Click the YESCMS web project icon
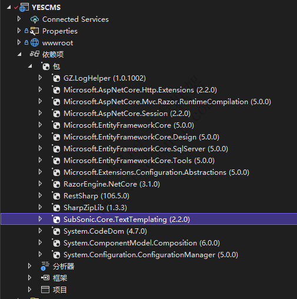The width and height of the screenshot is (297, 299). [x=24, y=8]
